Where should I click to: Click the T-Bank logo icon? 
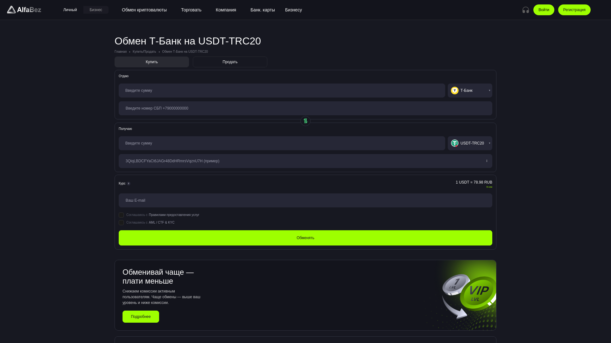point(455,91)
